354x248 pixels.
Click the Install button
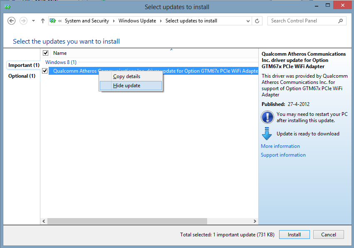[x=295, y=234]
